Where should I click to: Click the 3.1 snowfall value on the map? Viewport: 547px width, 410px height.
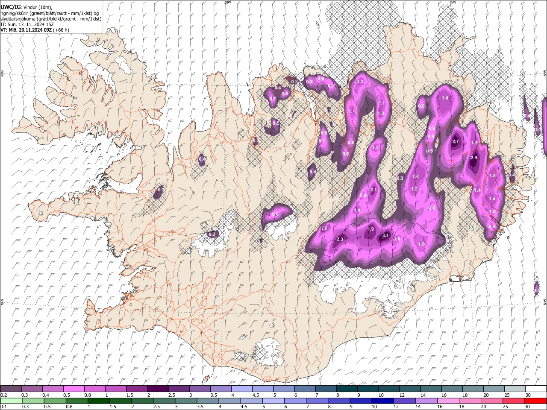pos(385,235)
